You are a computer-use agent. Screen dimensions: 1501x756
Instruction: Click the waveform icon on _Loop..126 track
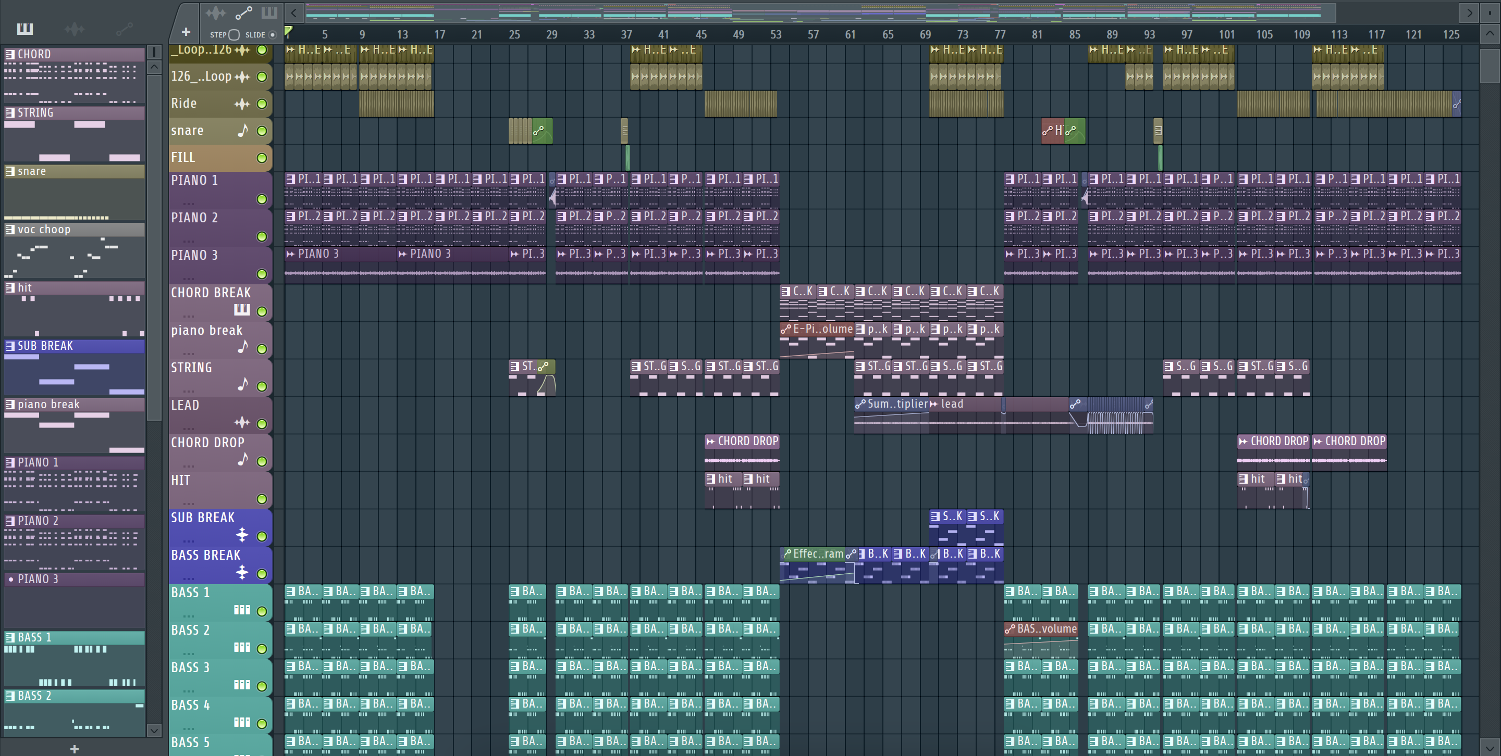pyautogui.click(x=242, y=50)
